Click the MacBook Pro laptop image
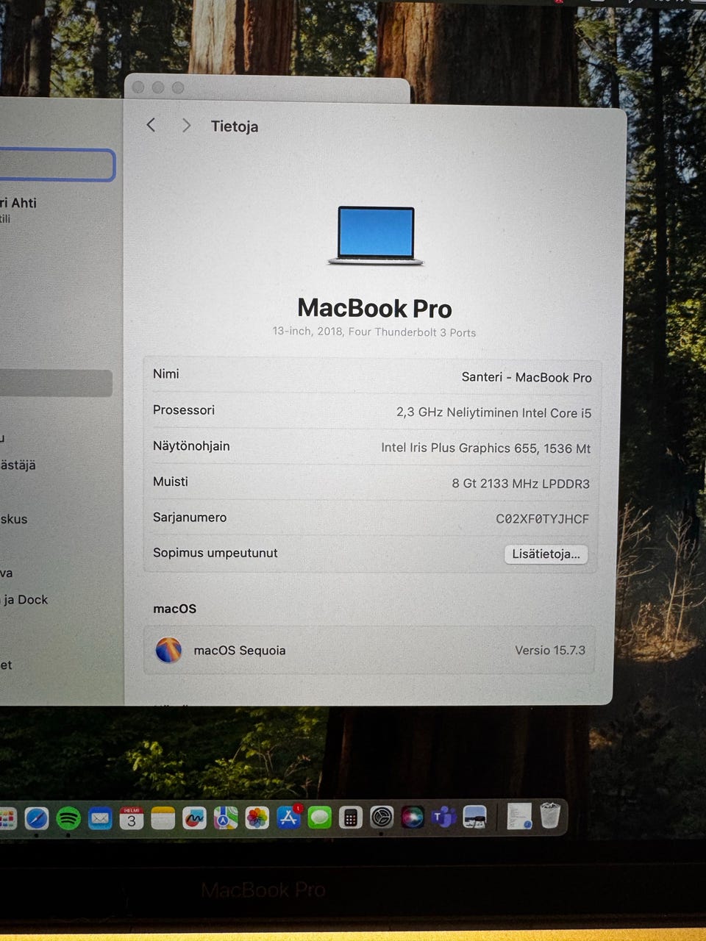Image resolution: width=706 pixels, height=941 pixels. click(376, 236)
